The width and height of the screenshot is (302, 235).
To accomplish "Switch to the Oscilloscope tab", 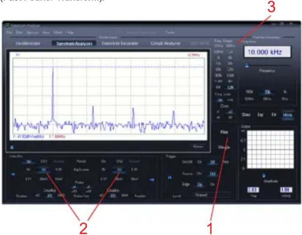I will tap(28, 43).
